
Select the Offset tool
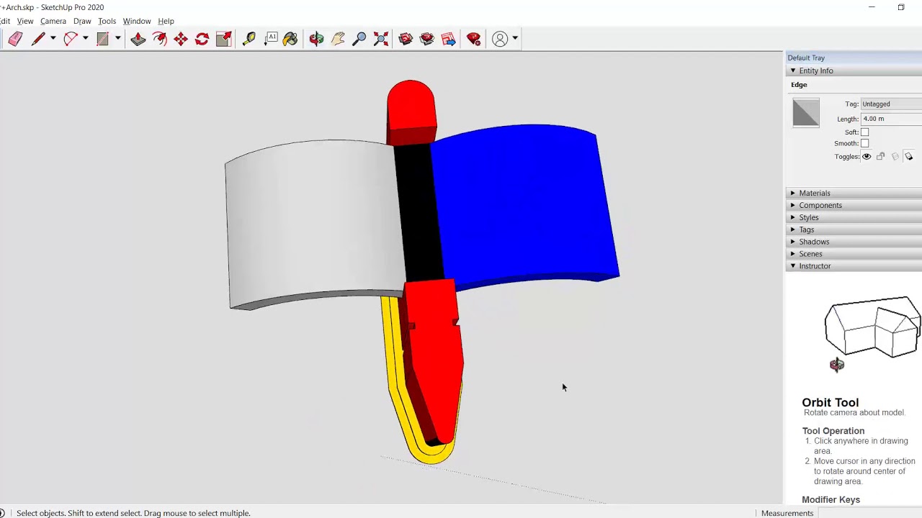pyautogui.click(x=159, y=39)
